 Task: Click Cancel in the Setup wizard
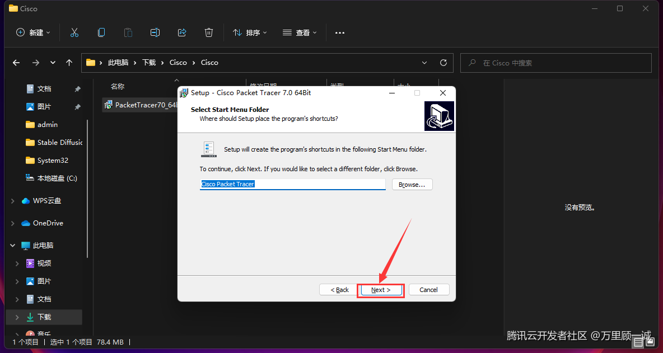[428, 290]
